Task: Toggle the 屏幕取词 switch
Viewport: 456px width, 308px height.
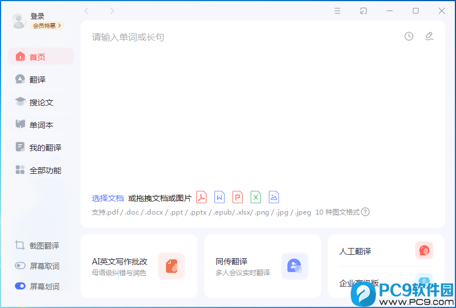Action: coord(20,266)
